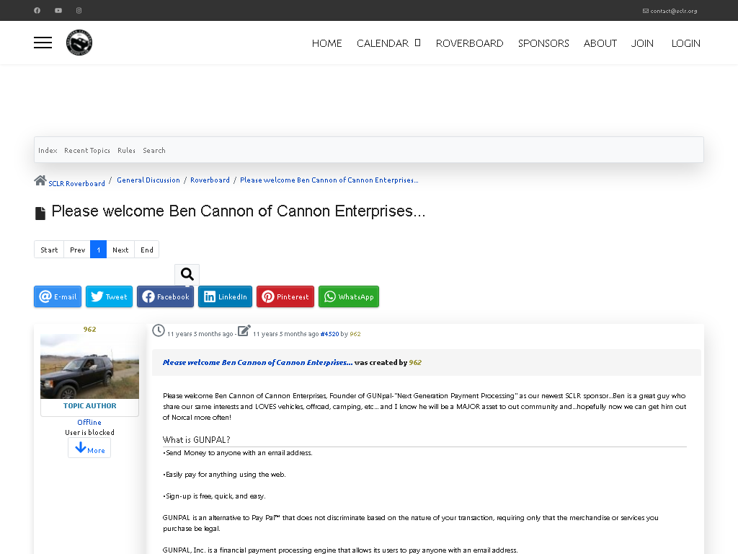Screen dimensions: 738x554
Task: Expand the More user info button
Action: (89, 448)
